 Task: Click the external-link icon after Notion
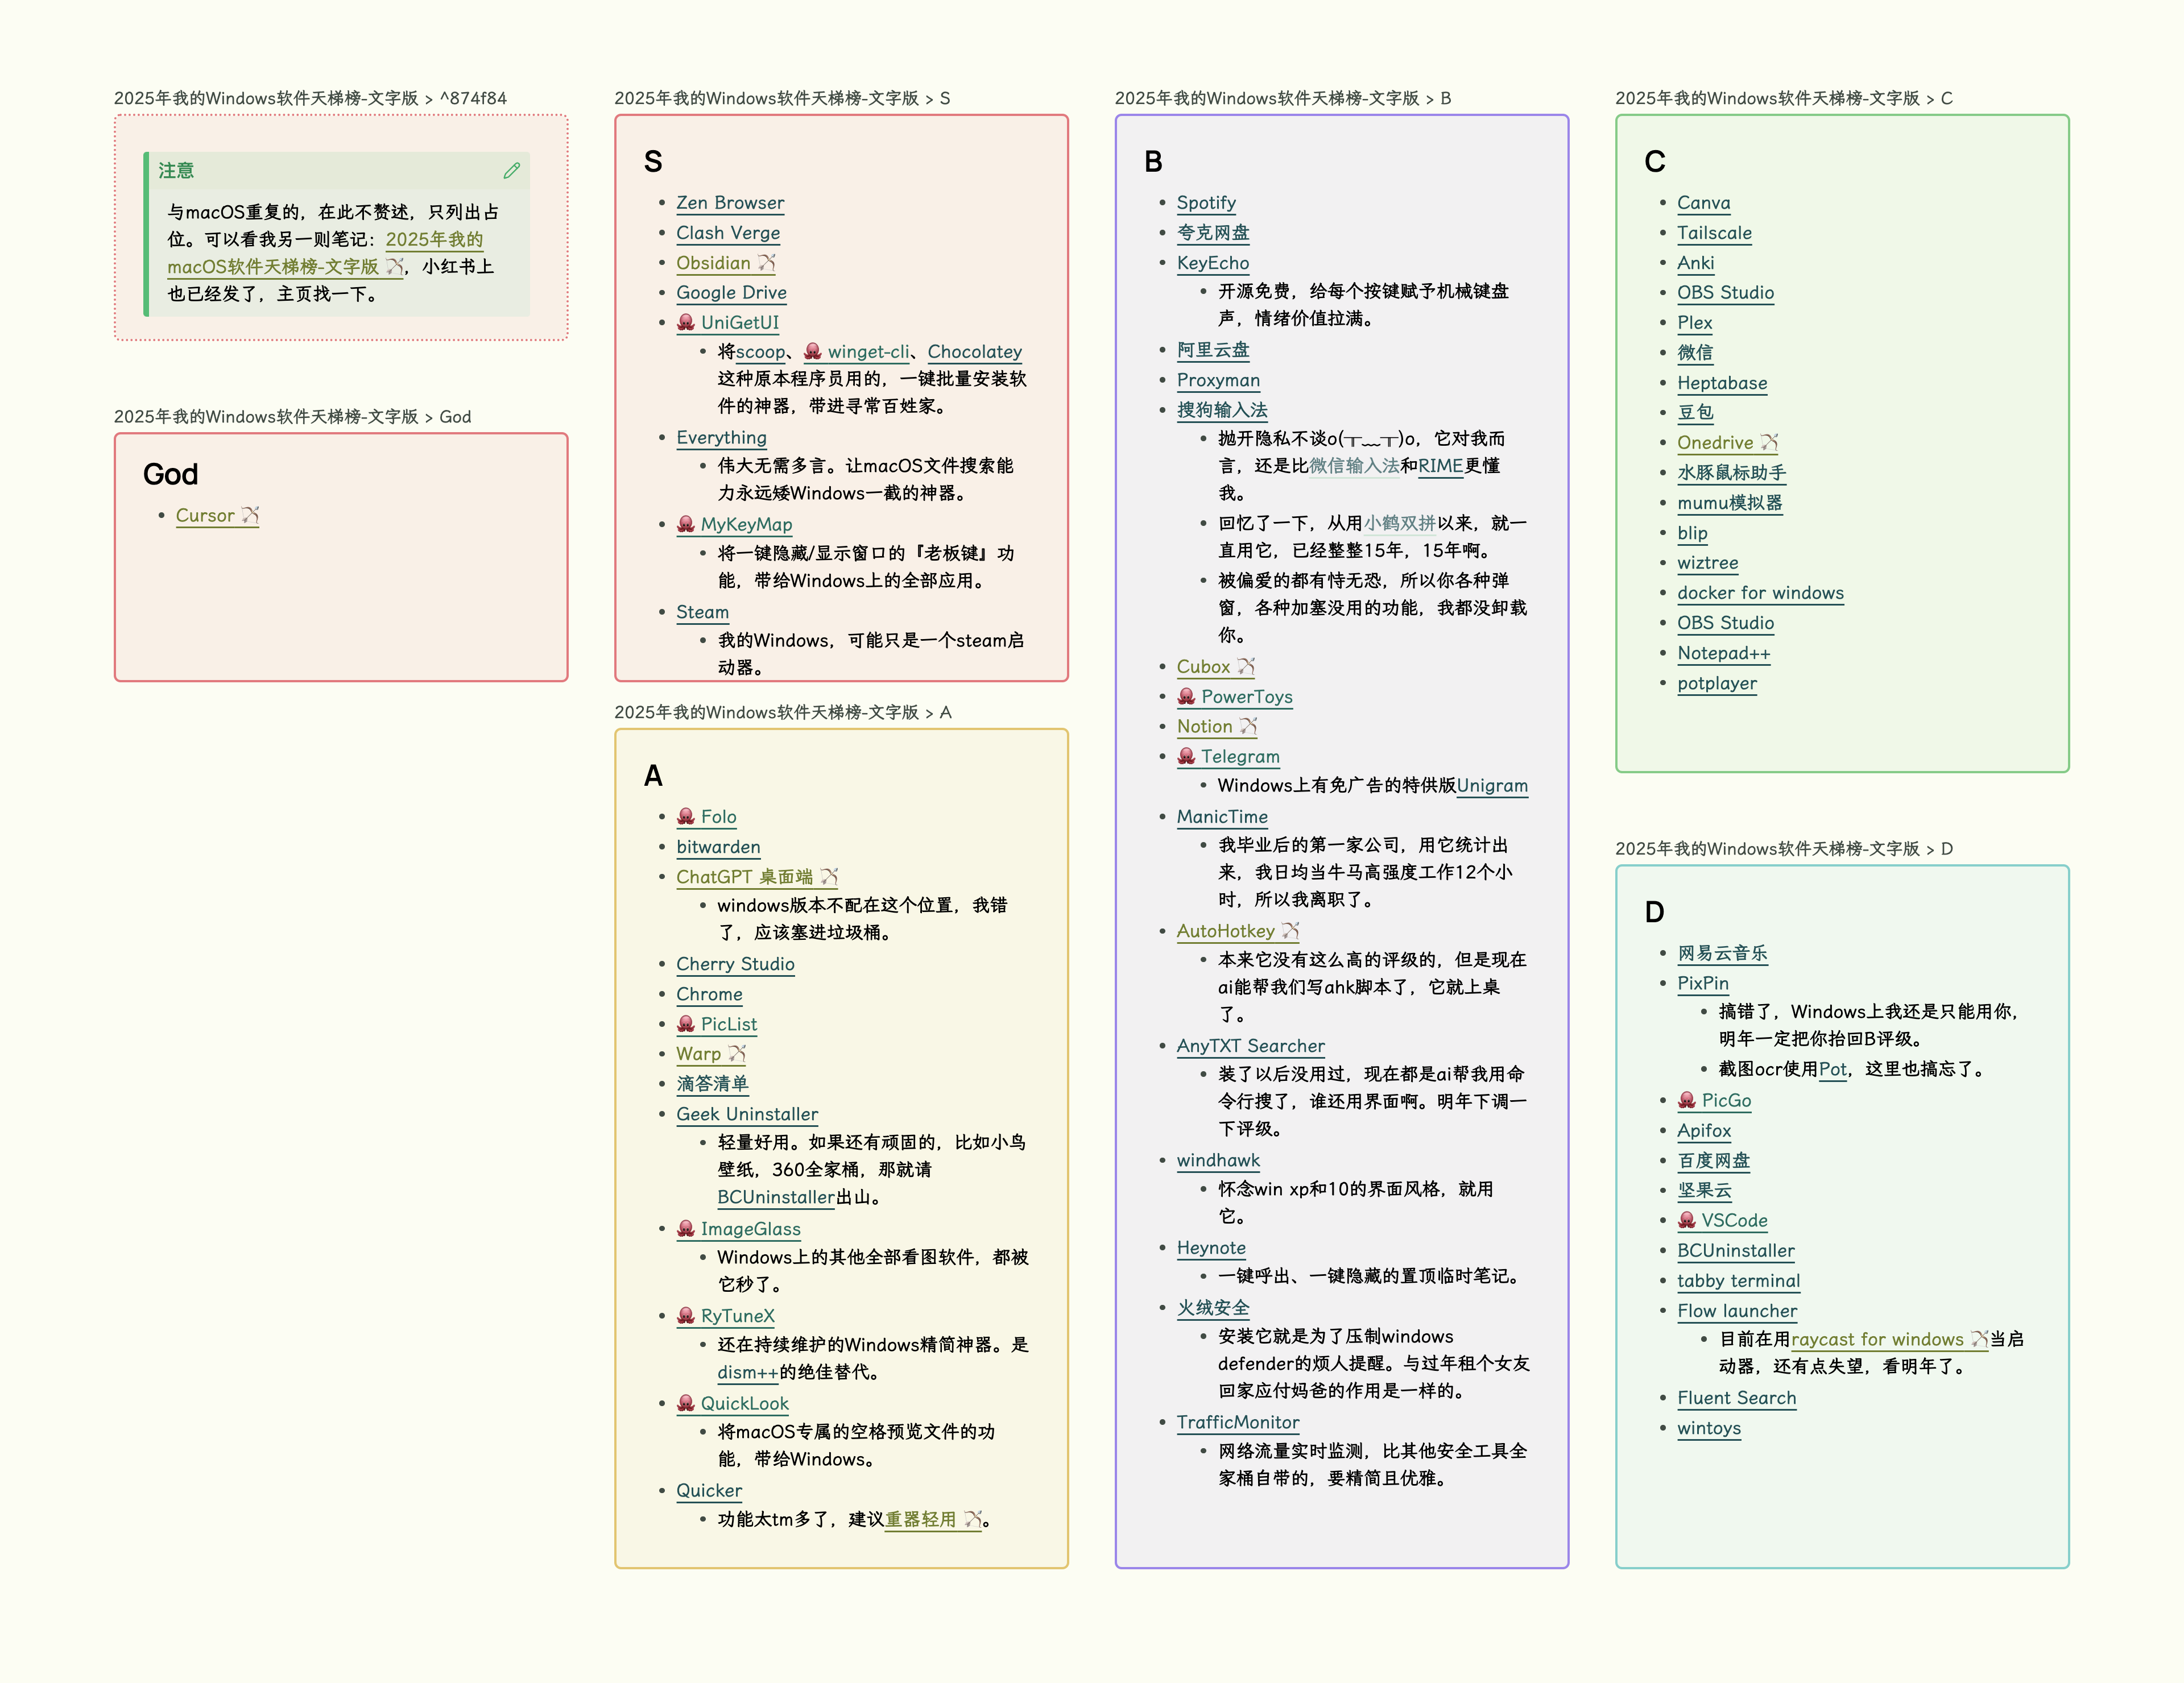coord(1248,727)
